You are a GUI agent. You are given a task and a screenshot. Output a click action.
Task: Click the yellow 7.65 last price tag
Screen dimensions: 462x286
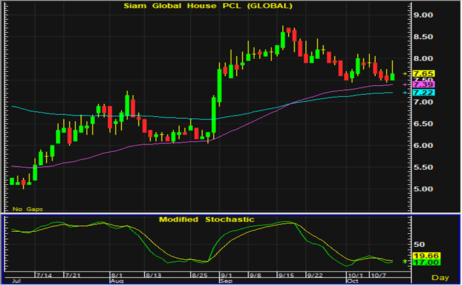tap(429, 74)
